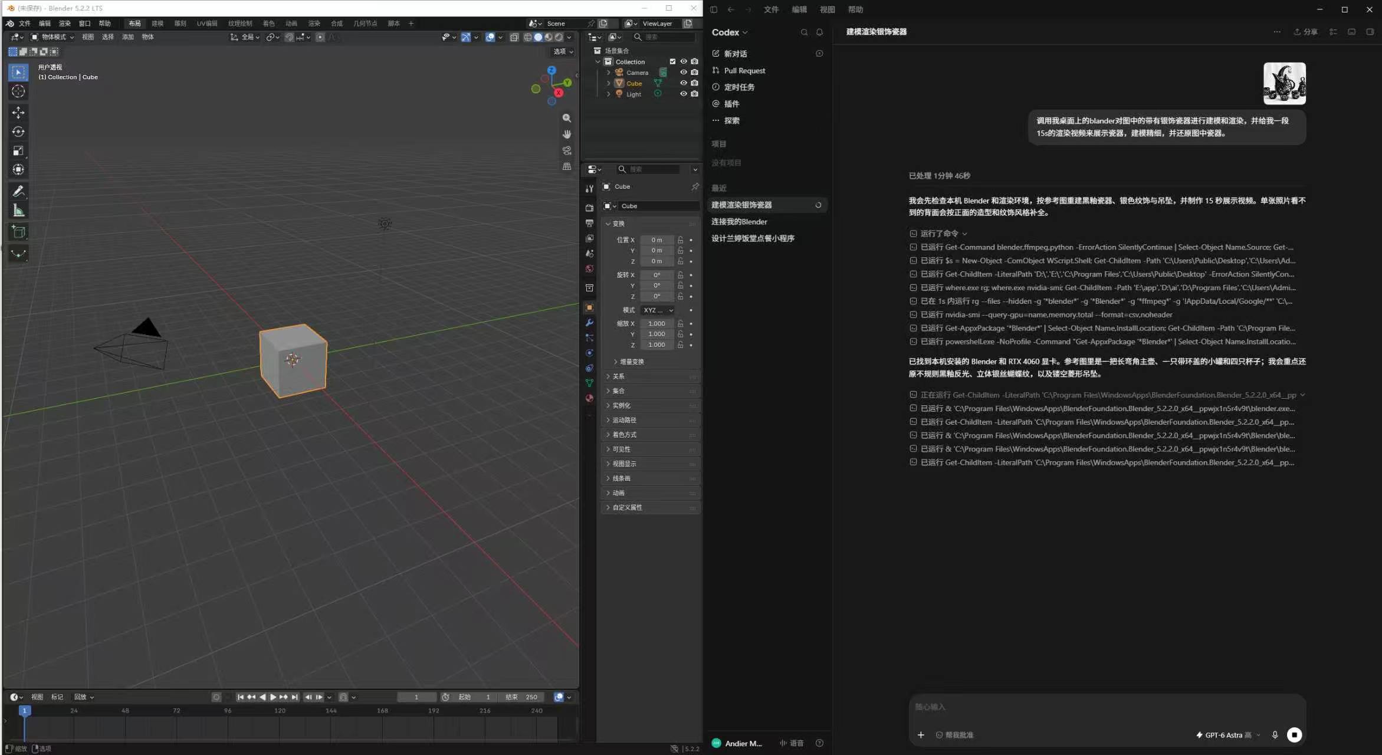Choose the Annotate pencil tool
This screenshot has height=755, width=1382.
pyautogui.click(x=18, y=191)
